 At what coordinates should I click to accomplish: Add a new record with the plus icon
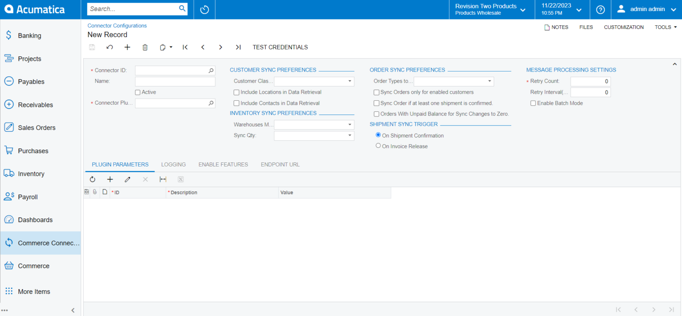[127, 47]
